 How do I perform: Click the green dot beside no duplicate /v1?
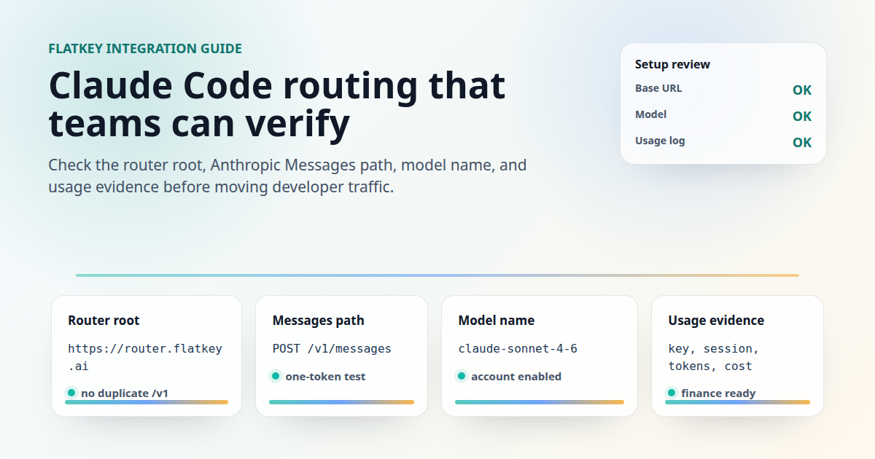point(71,393)
